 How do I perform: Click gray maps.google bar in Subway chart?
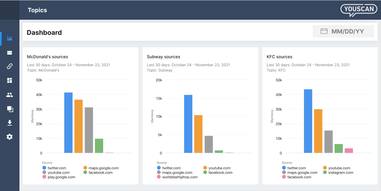tap(209, 144)
